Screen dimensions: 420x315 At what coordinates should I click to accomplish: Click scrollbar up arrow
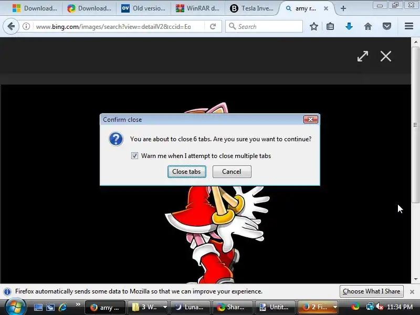click(x=415, y=42)
